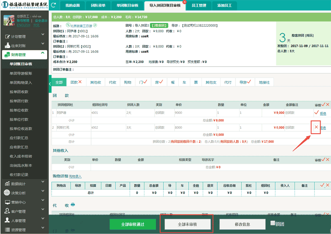Click the 往来对账 icon in sidebar
Viewport: 331px width, 234px height.
coord(7,45)
